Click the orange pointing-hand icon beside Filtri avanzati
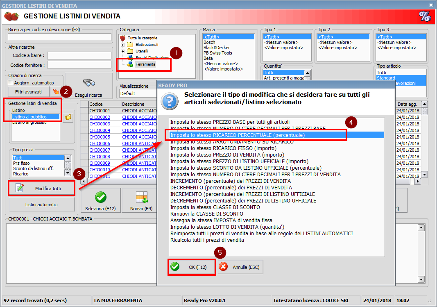 pyautogui.click(x=55, y=91)
